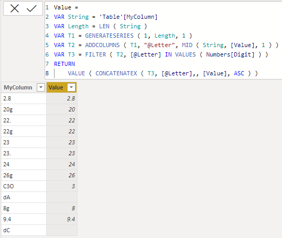Select MyColumn cell '20g'
Screen dimensions: 282x238
(24, 109)
